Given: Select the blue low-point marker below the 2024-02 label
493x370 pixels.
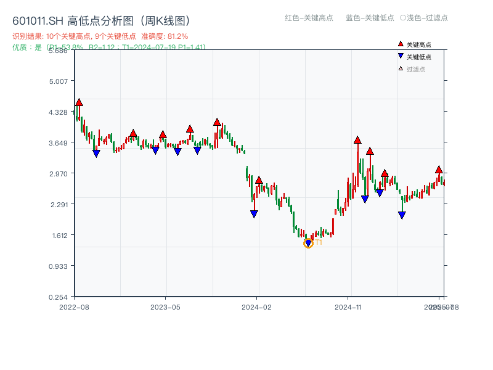Looking at the screenshot, I should (x=254, y=213).
